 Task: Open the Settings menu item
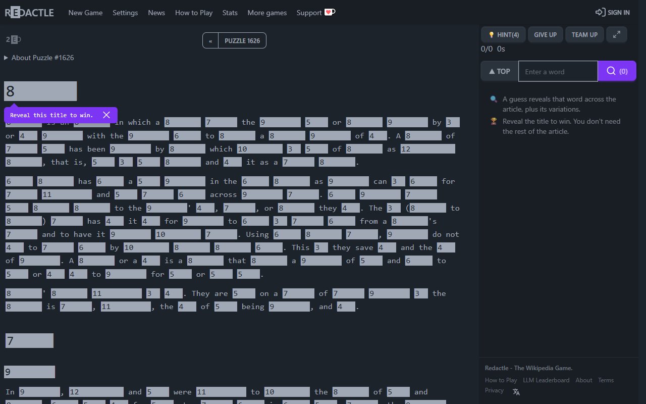click(x=125, y=13)
